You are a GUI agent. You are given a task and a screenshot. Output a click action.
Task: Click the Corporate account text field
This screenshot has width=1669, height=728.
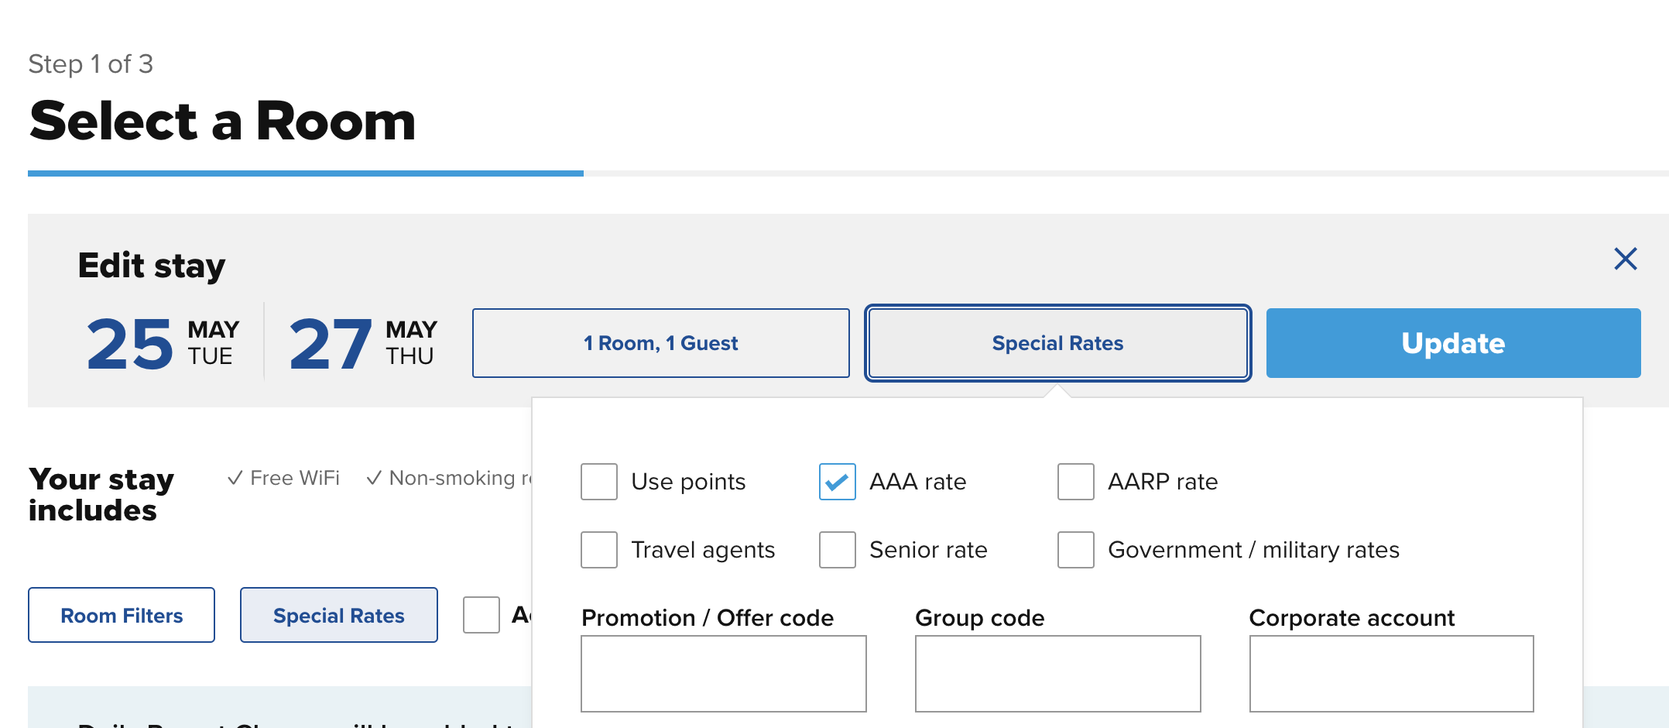pyautogui.click(x=1391, y=674)
